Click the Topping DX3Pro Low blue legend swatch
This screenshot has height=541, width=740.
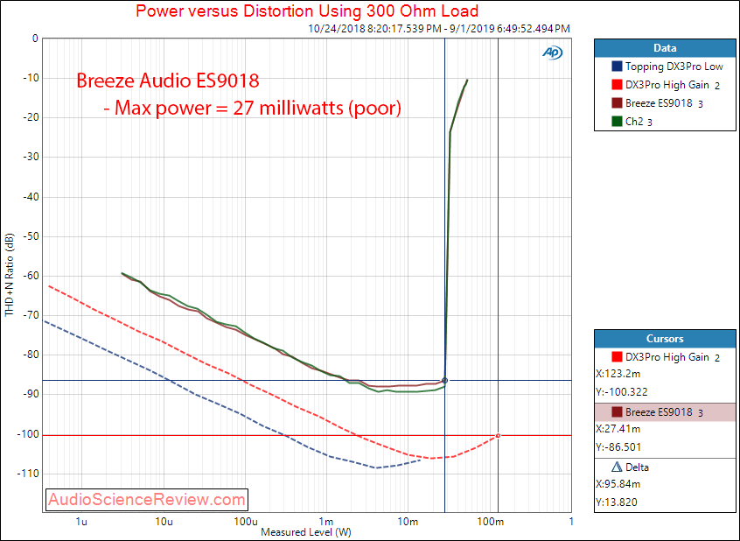tap(617, 67)
